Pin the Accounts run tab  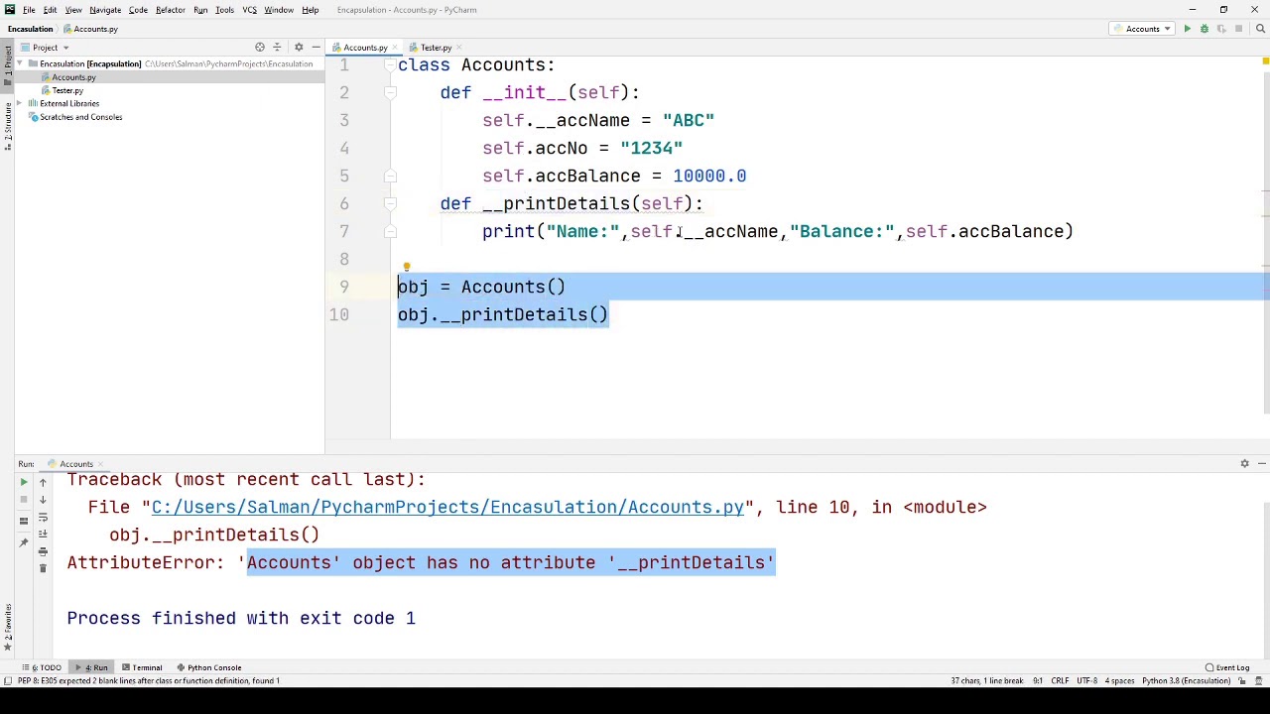pos(24,543)
